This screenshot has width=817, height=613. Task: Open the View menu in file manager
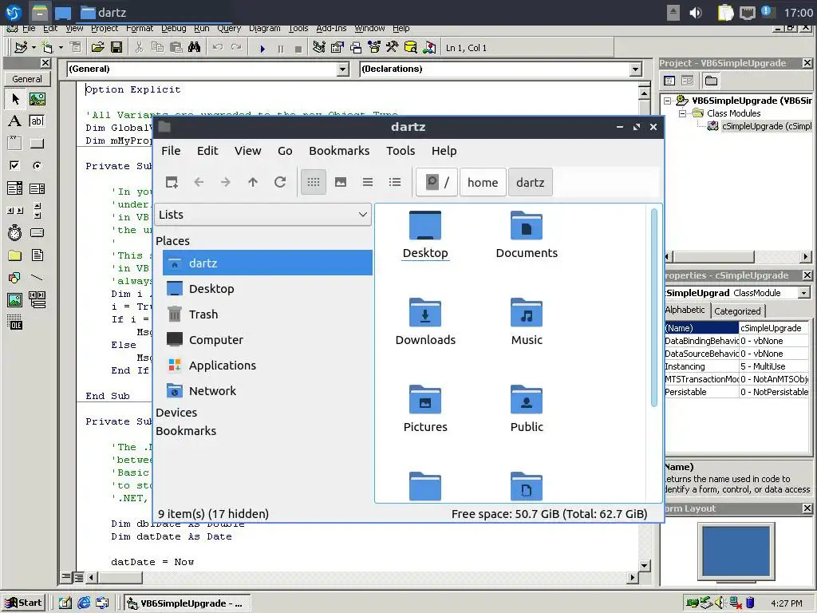(x=247, y=151)
